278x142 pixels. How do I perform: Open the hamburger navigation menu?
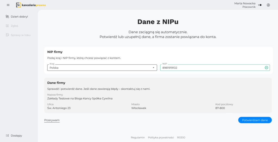[8, 5]
